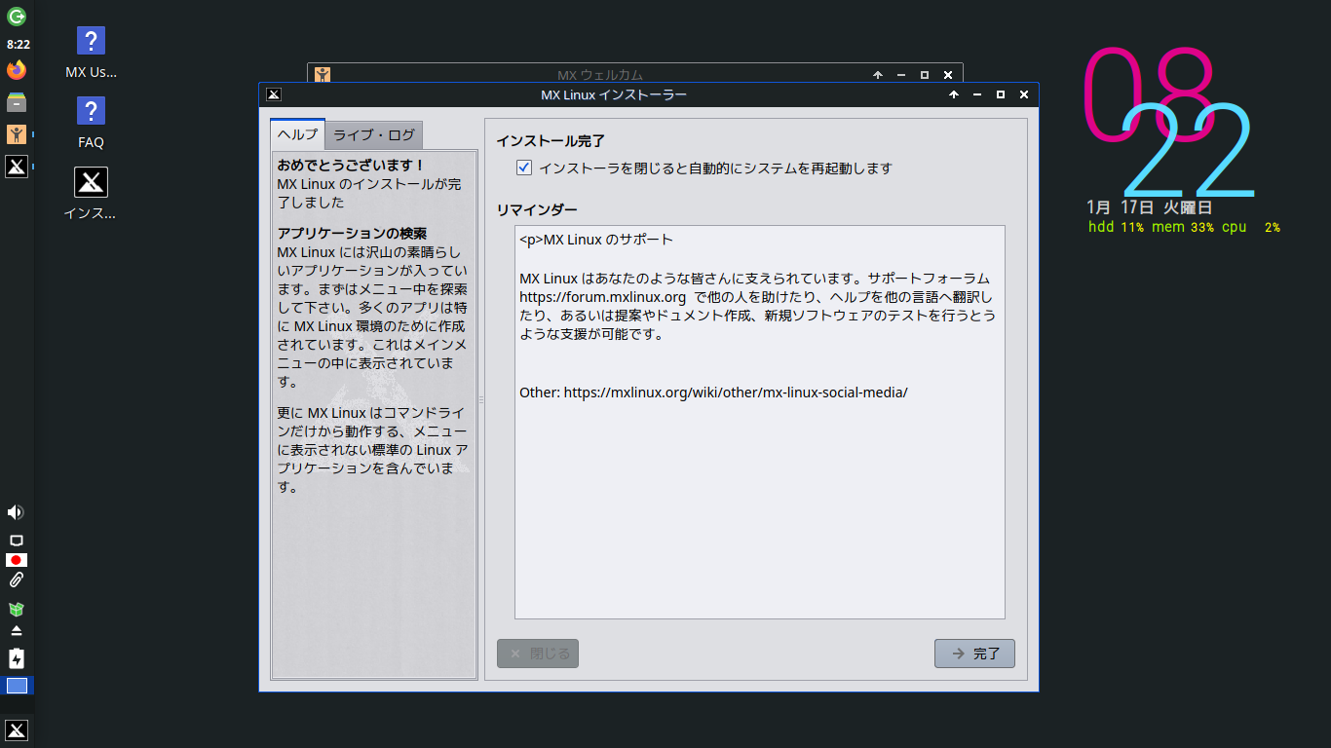The image size is (1331, 748).
Task: Click the panel clock showing 8:22
Action: (18, 45)
